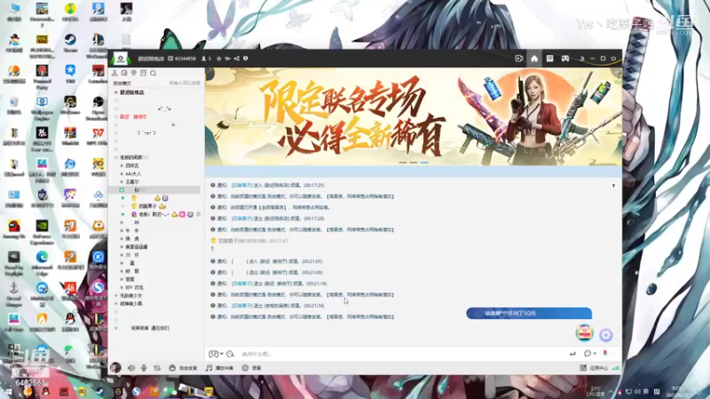Open the emoji game icon beside chat input

coord(213,354)
